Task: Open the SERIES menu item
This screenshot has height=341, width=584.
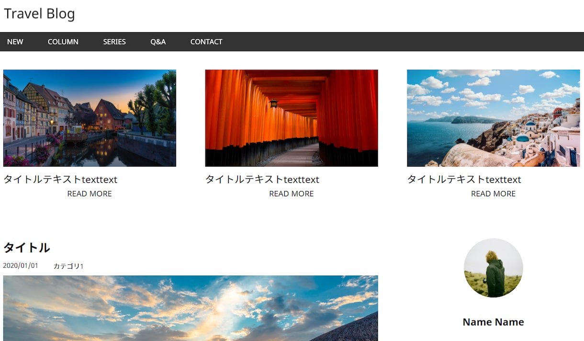Action: (x=114, y=42)
